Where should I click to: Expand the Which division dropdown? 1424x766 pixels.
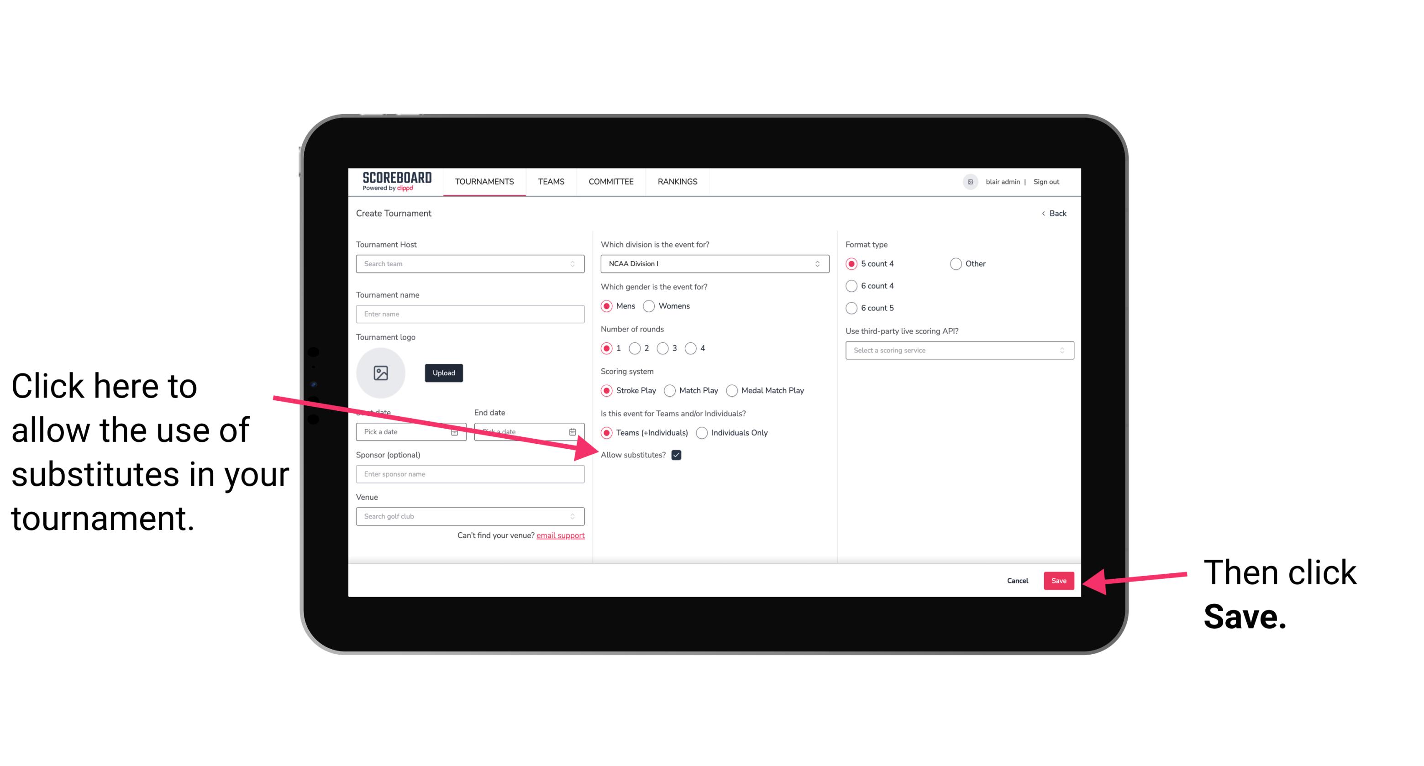[713, 263]
